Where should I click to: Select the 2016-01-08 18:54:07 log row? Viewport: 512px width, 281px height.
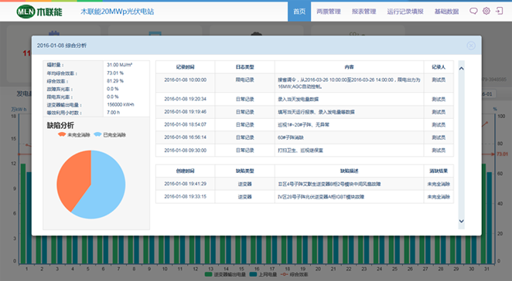305,124
